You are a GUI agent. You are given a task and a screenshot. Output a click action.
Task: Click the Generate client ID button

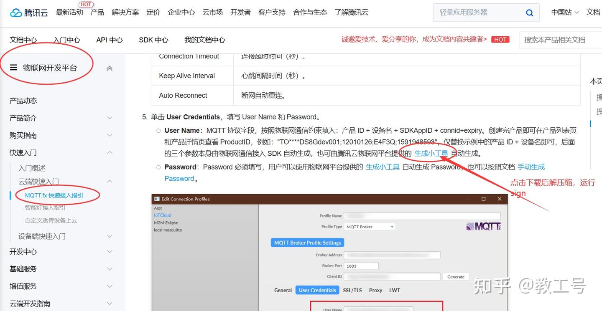click(x=456, y=277)
